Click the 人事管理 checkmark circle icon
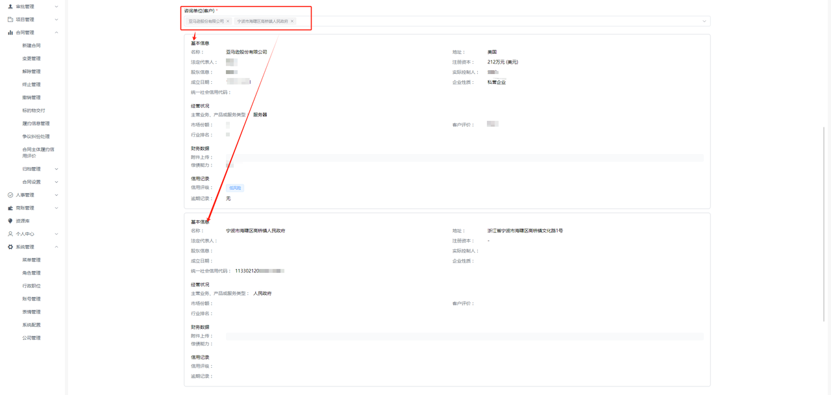Viewport: 831px width, 395px height. pyautogui.click(x=10, y=195)
